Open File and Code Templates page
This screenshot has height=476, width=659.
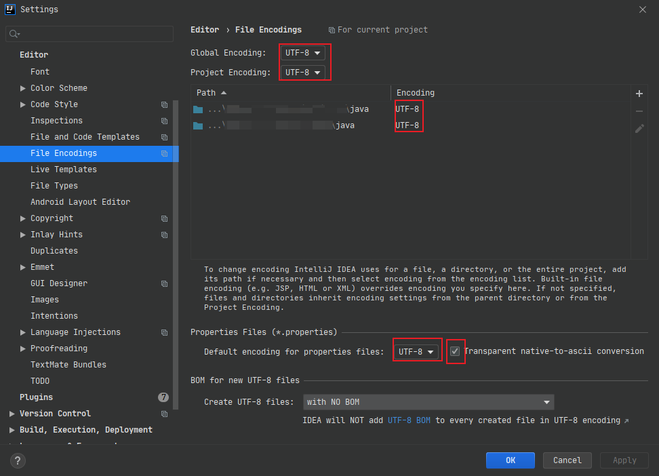85,137
